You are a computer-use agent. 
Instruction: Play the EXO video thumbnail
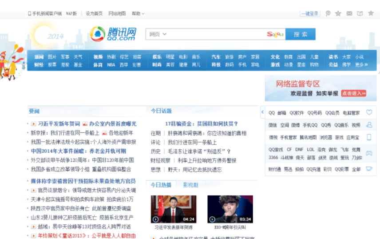[230, 209]
